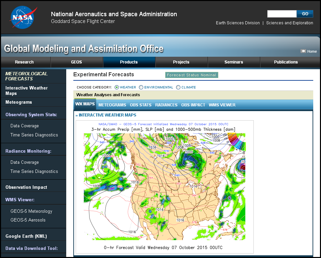Click the Home arrow icon

tap(303, 51)
